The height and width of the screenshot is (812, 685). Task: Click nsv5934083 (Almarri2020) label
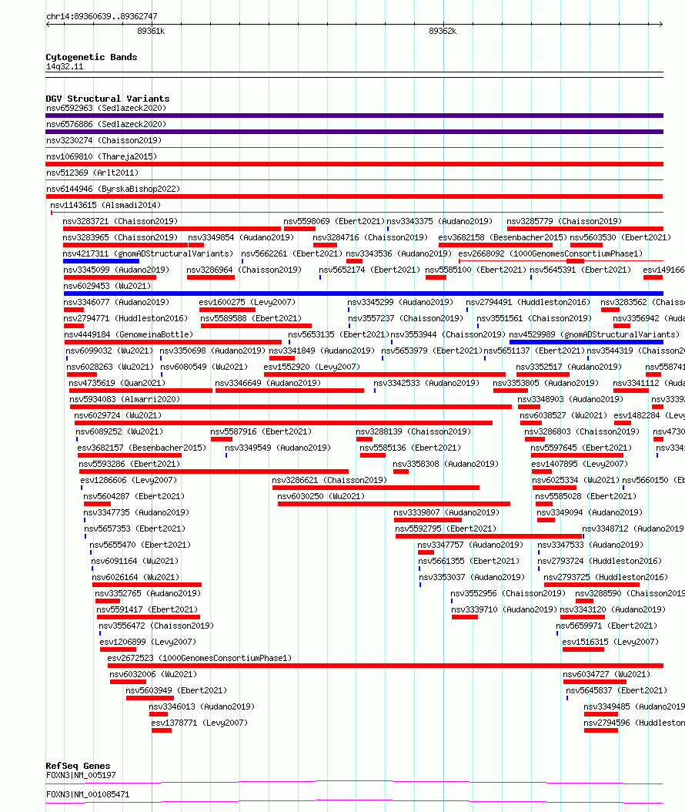pos(125,399)
